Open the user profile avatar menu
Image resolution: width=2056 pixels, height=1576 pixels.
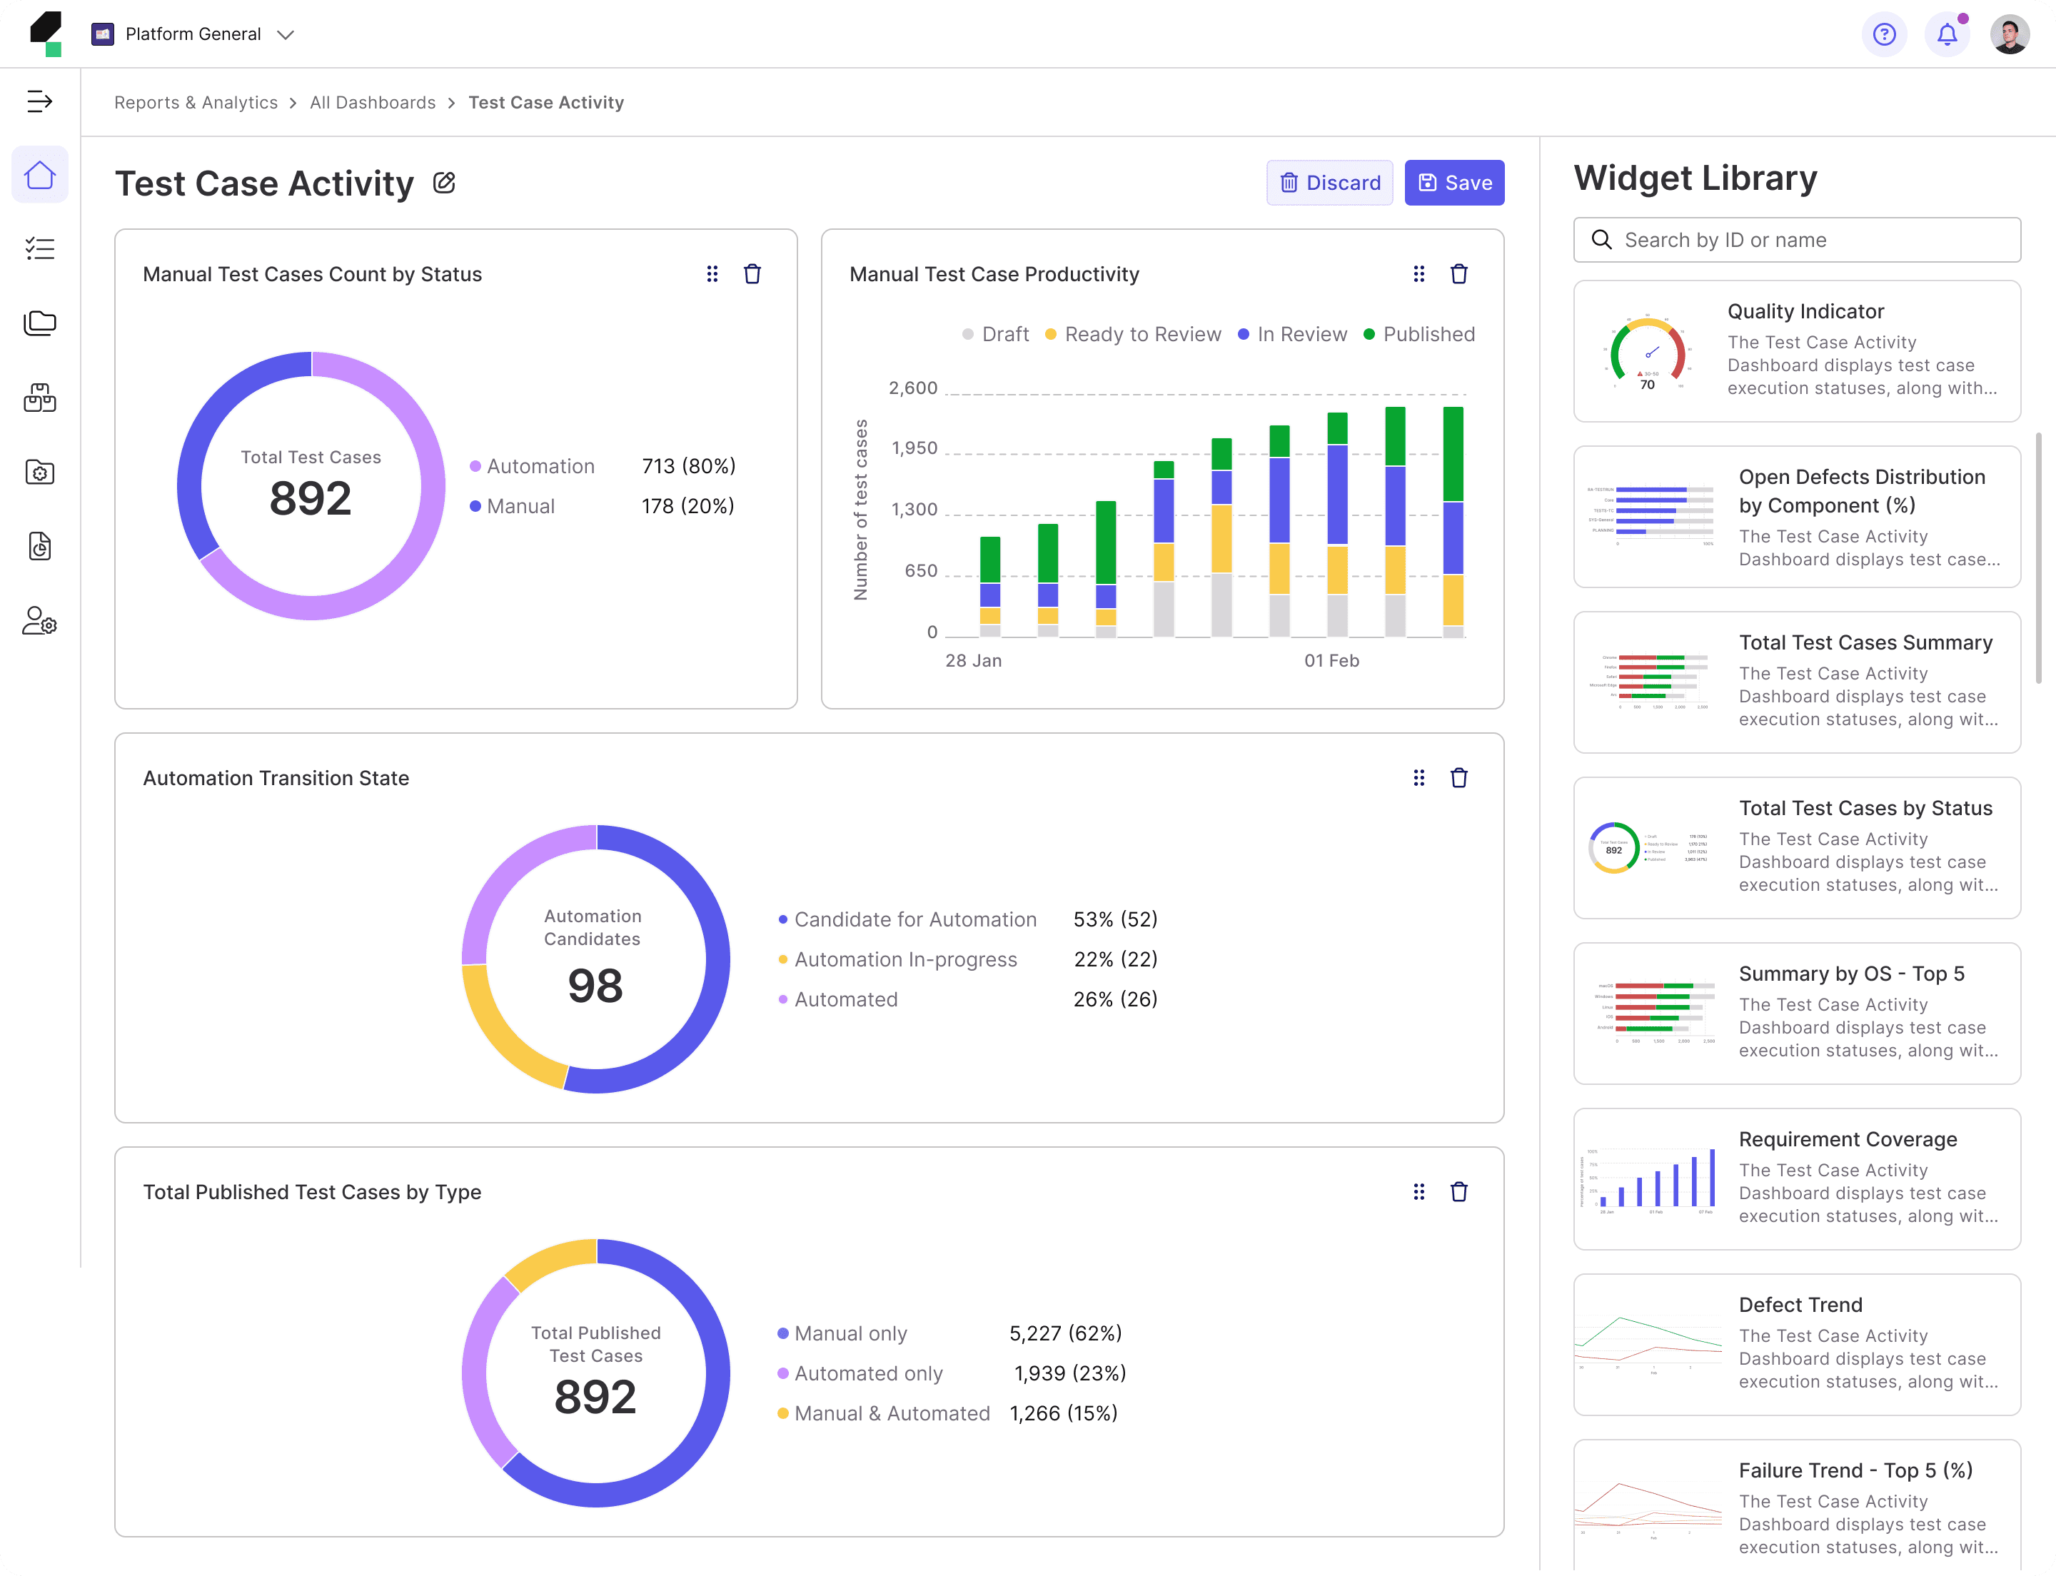[x=2009, y=35]
